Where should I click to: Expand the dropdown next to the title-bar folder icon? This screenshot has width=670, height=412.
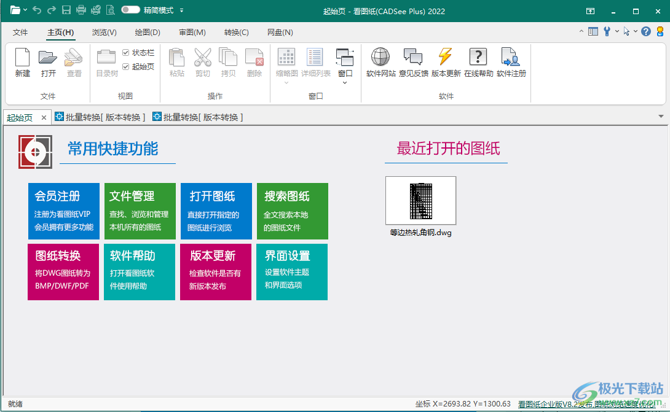coord(25,10)
